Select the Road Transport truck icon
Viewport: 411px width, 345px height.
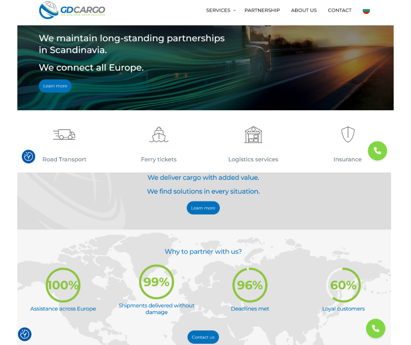click(64, 134)
